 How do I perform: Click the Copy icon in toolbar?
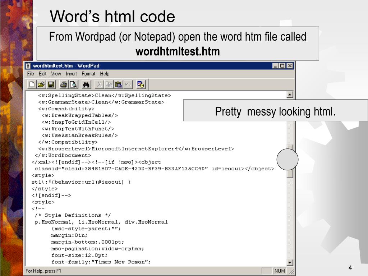pyautogui.click(x=109, y=84)
